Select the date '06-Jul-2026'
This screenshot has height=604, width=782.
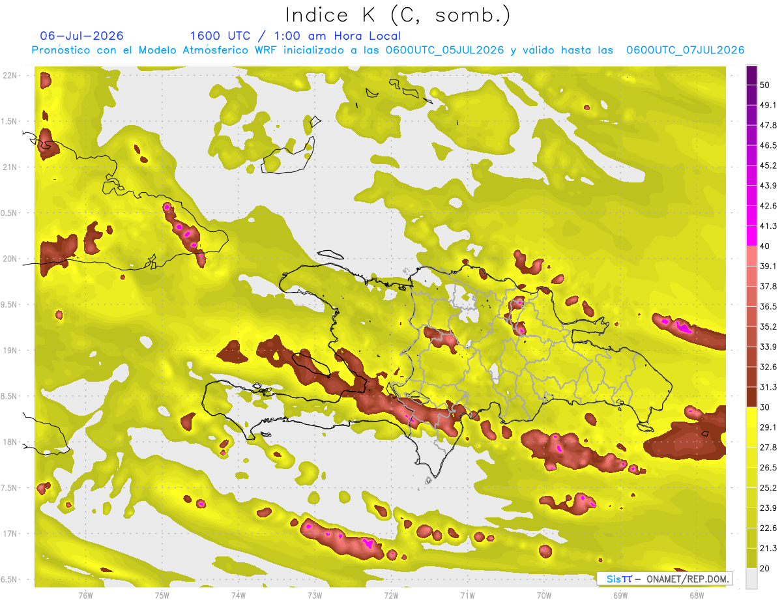pos(81,36)
